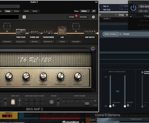The height and width of the screenshot is (123, 149).
Task: Select Quick Snap slot 8
Action: 43,104
